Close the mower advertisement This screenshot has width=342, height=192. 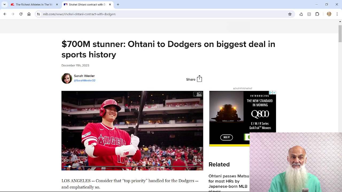[274, 93]
